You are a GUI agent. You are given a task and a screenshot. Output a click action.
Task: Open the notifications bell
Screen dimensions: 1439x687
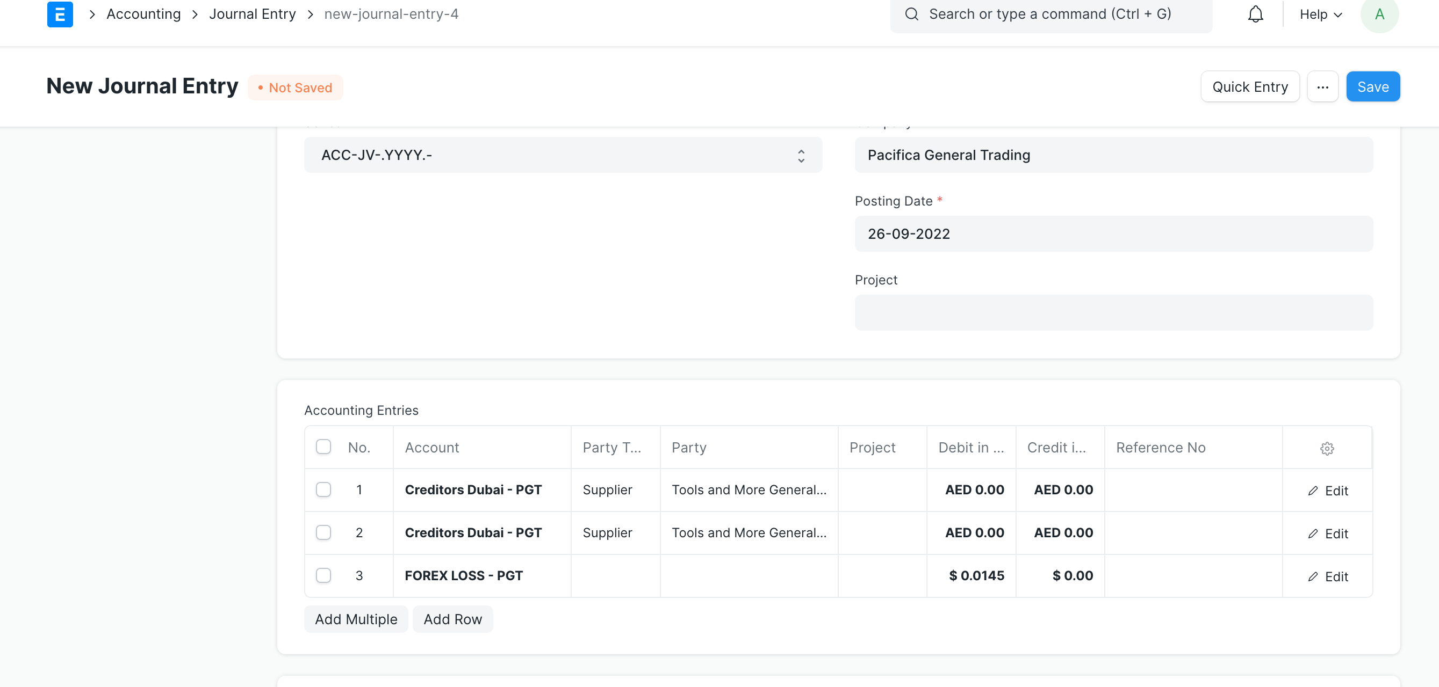pyautogui.click(x=1255, y=14)
